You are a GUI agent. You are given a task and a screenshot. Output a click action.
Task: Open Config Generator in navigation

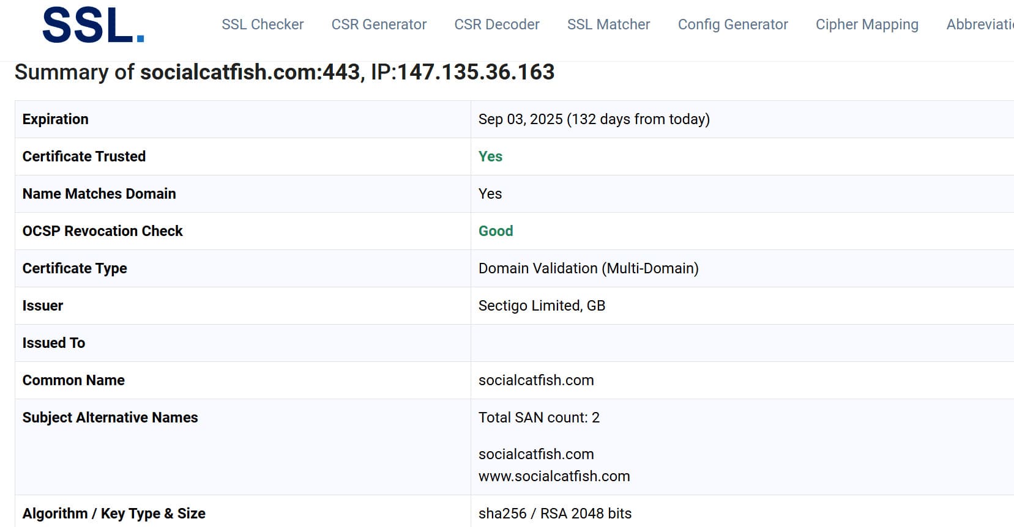point(733,24)
